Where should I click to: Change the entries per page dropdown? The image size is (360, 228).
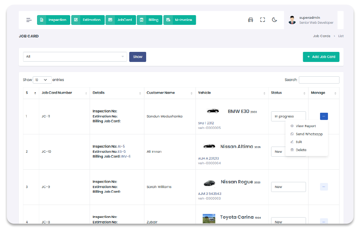pos(42,80)
